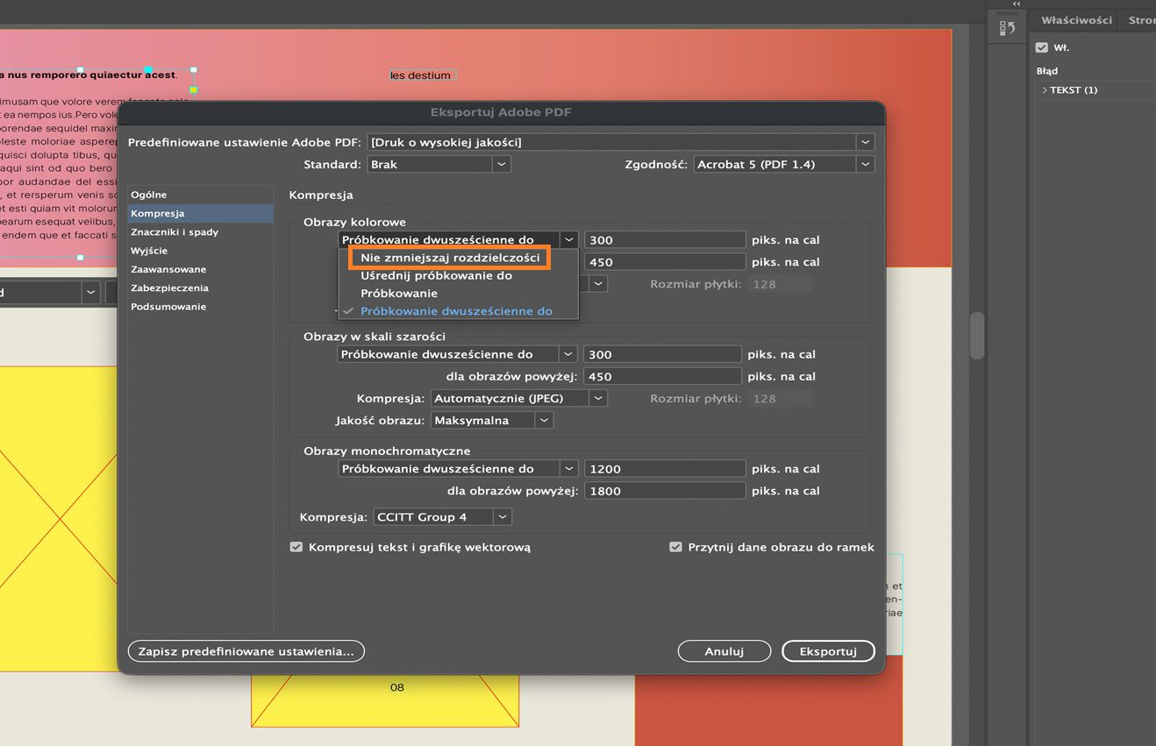Screen dimensions: 1156x746
Task: Click the vertical scrollbar of the document window
Action: click(x=977, y=335)
